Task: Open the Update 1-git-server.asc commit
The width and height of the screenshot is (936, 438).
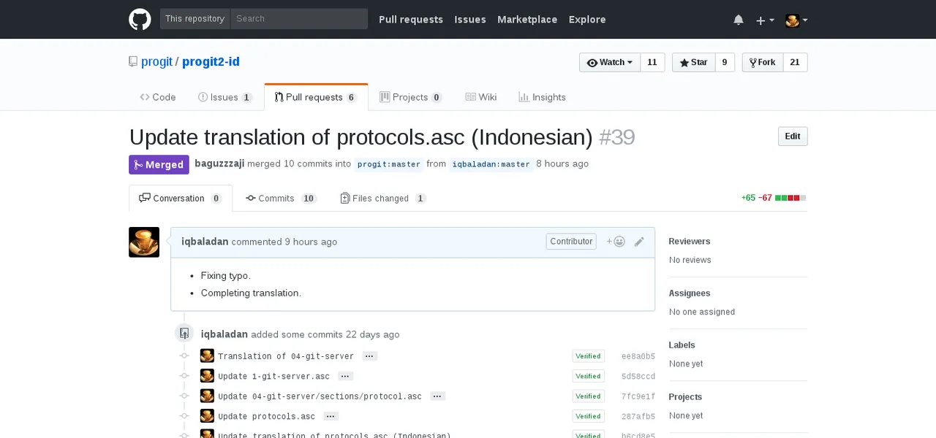Action: point(273,377)
